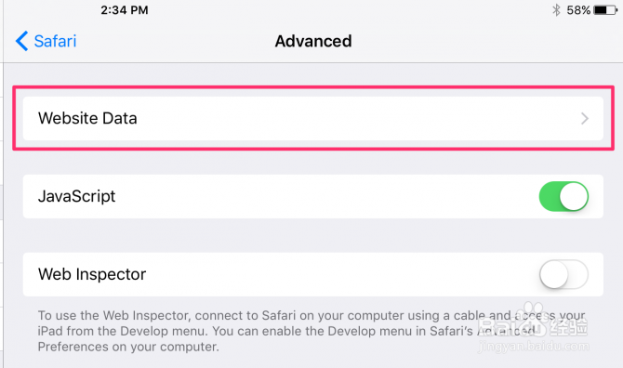Expand Website Data using its right chevron

tap(585, 118)
